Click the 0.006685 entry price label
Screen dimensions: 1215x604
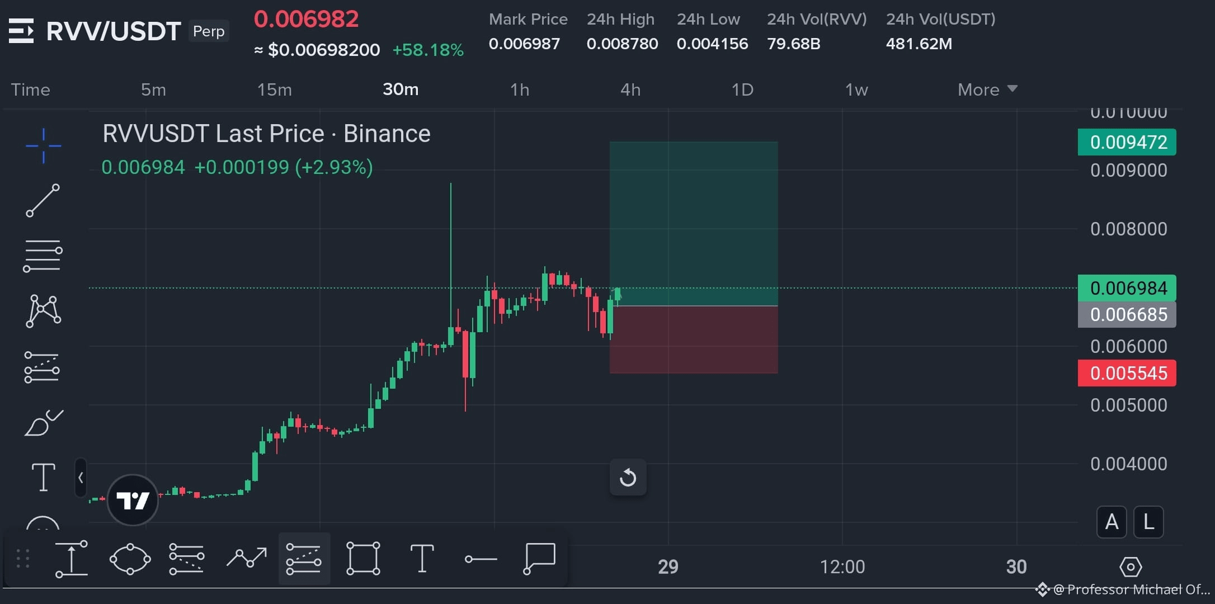[x=1127, y=314]
